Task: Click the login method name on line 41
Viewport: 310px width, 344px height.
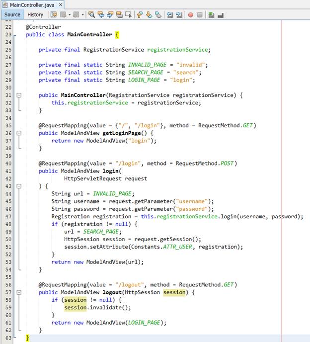Action: [x=110, y=171]
